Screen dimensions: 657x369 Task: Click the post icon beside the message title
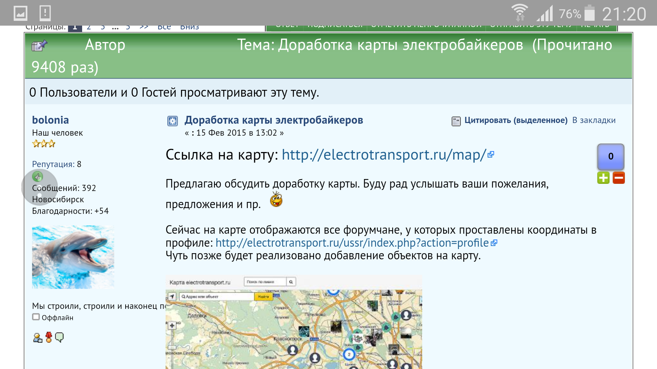pos(172,121)
